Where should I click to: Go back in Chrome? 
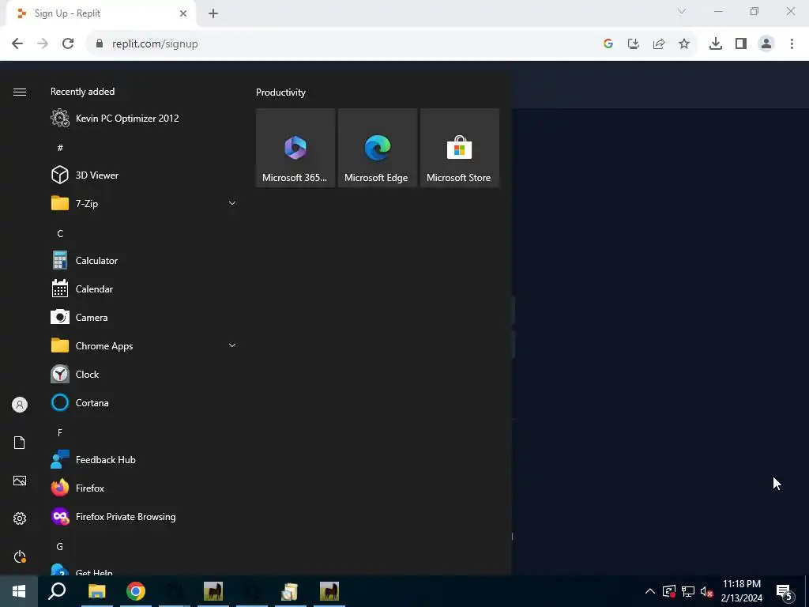[17, 43]
